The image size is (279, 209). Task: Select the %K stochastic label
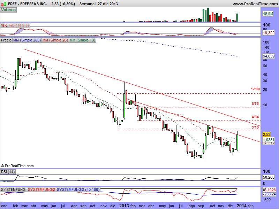(x=4, y=25)
